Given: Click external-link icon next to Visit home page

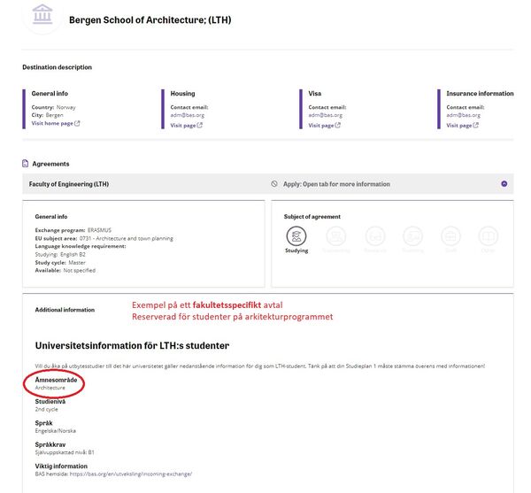Looking at the screenshot, I should tap(77, 125).
